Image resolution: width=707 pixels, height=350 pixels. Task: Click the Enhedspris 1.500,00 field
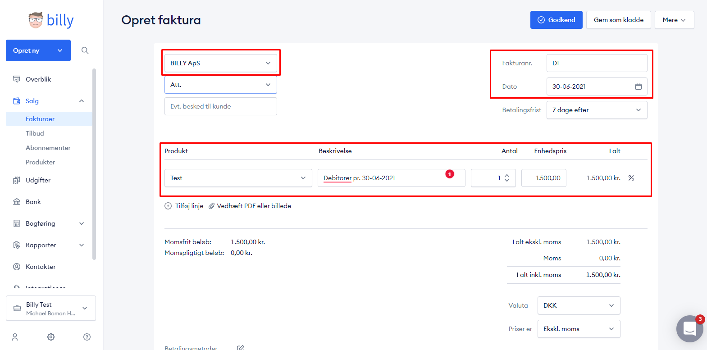point(544,178)
